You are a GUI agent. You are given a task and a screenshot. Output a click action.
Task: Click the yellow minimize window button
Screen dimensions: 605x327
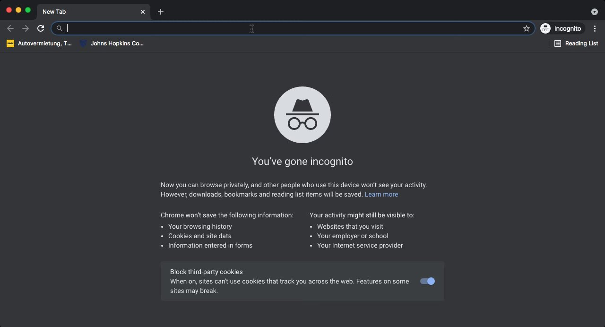[x=18, y=10]
